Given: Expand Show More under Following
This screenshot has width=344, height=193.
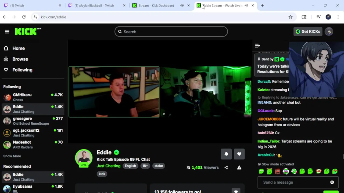Looking at the screenshot, I should pyautogui.click(x=12, y=156).
